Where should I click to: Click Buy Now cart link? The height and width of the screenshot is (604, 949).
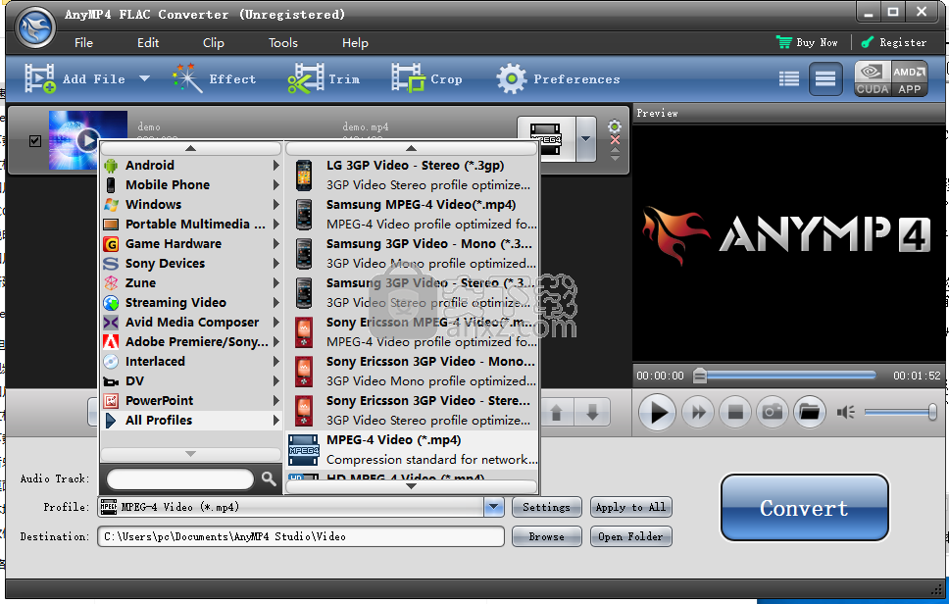[x=808, y=42]
